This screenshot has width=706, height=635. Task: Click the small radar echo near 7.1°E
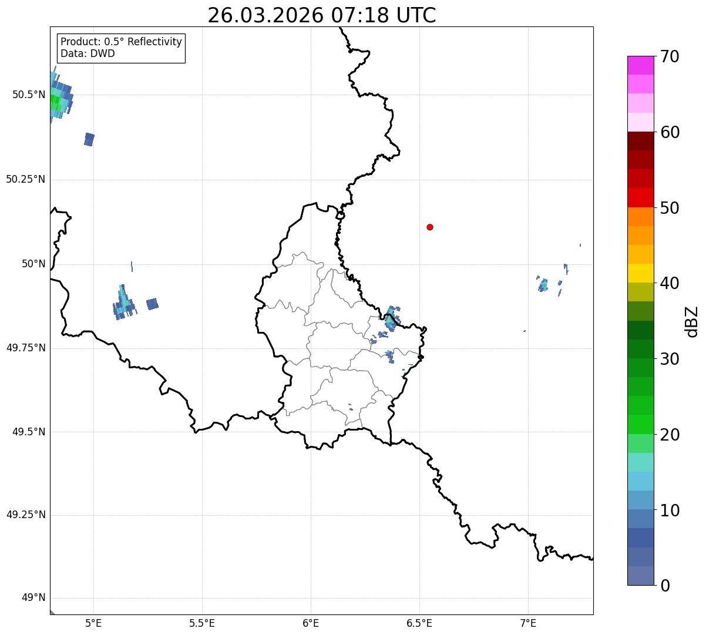pyautogui.click(x=543, y=285)
